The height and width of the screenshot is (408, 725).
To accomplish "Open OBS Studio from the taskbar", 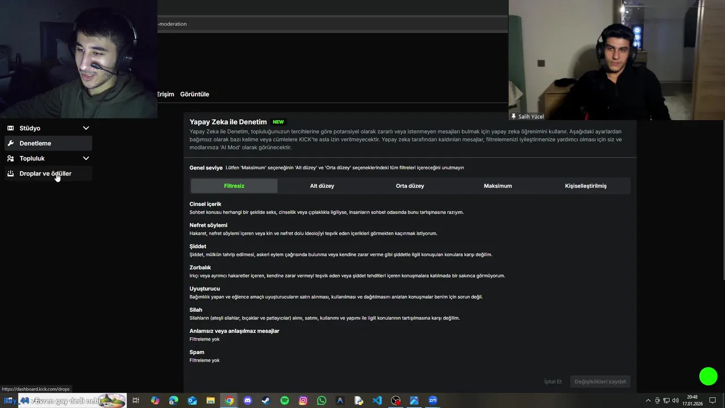I will pyautogui.click(x=396, y=401).
